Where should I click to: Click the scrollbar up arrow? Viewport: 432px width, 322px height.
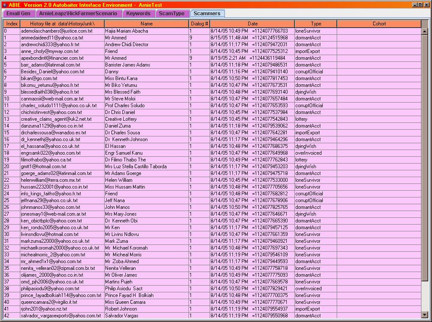tap(424, 31)
